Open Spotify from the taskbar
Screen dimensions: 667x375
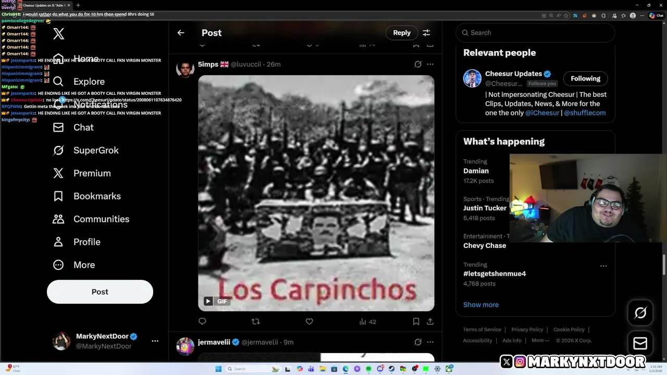368,369
